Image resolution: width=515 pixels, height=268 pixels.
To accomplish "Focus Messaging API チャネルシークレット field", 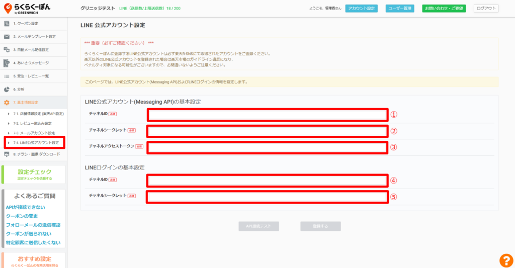I will pyautogui.click(x=268, y=131).
